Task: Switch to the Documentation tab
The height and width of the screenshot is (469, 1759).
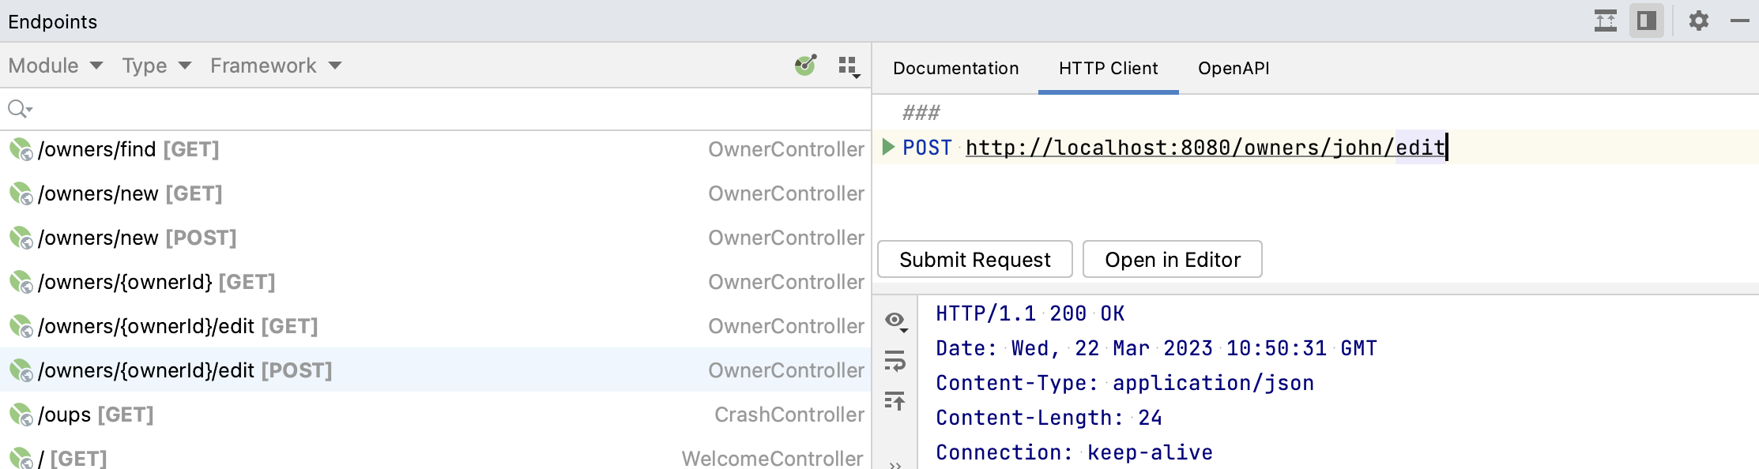Action: coord(955,69)
